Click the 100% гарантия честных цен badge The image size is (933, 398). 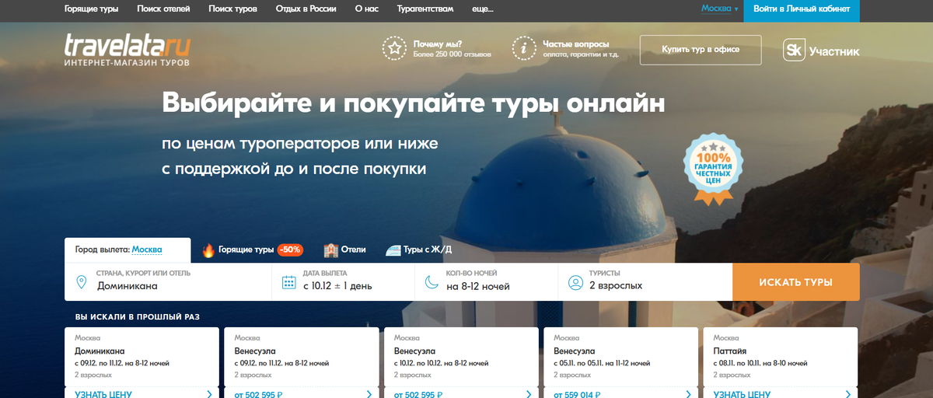click(x=713, y=168)
